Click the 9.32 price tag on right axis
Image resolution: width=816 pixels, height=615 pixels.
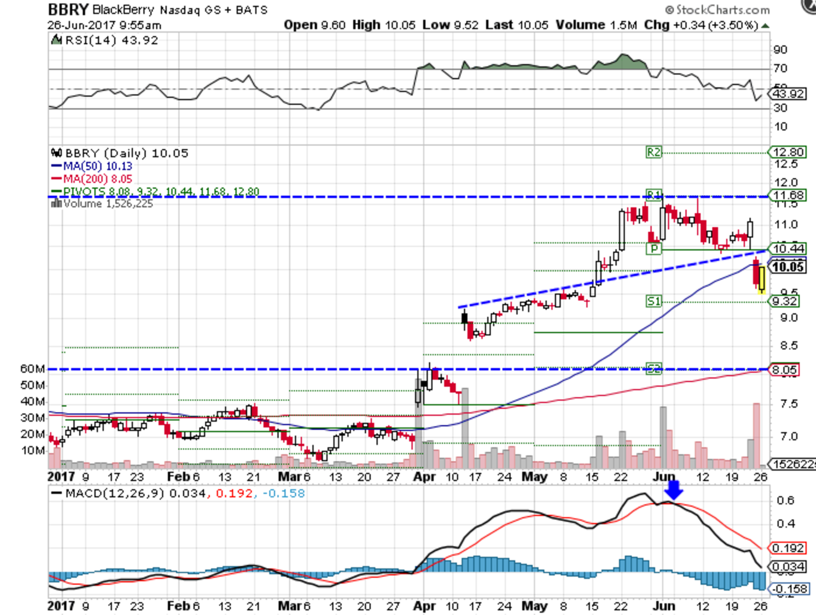pos(785,301)
